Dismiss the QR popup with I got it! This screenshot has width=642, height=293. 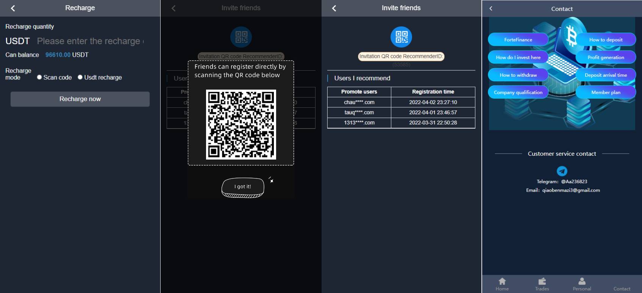243,187
